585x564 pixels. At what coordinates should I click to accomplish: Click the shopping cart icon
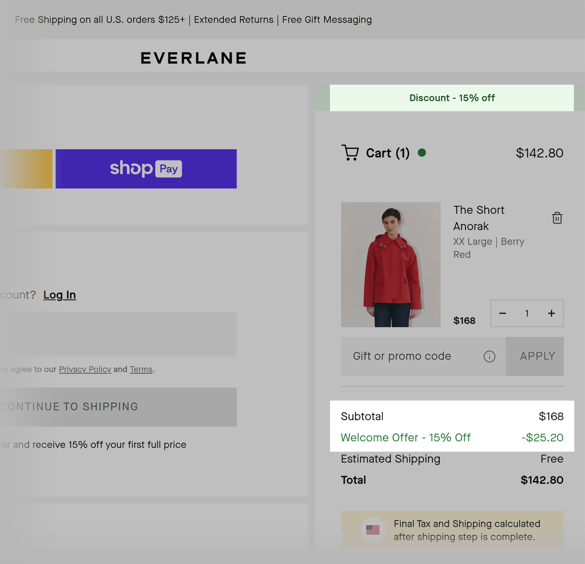[350, 153]
